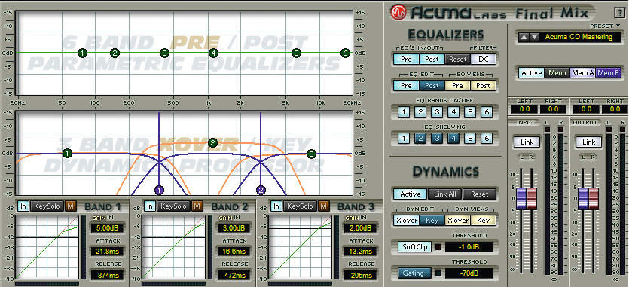The image size is (629, 287).
Task: Choose Key under Dyn Edit
Action: (x=432, y=221)
